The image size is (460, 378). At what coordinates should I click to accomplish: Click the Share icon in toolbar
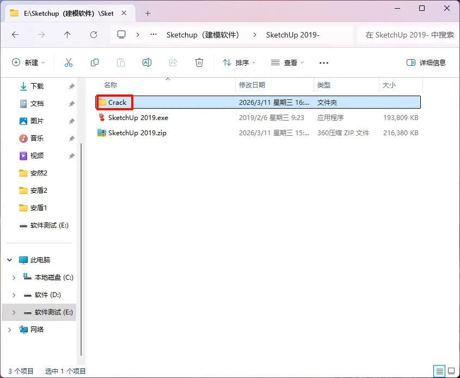click(x=173, y=62)
